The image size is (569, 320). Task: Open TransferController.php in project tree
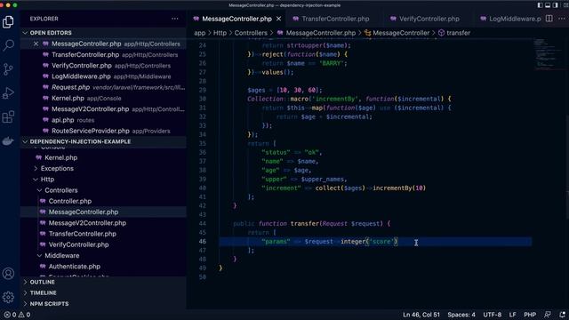(x=103, y=234)
